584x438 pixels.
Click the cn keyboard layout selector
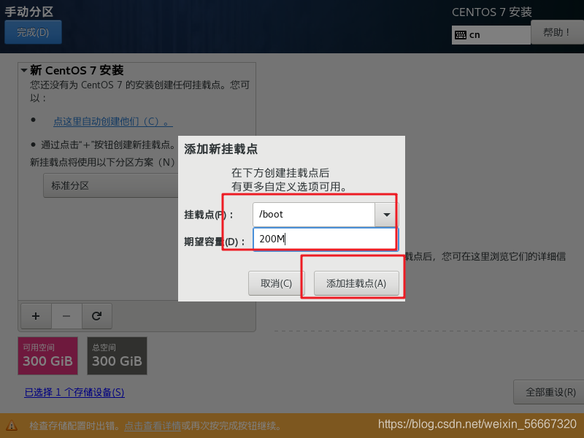coord(491,35)
